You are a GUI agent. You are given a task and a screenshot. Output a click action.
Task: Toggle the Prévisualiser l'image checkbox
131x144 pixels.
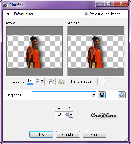[x=86, y=14]
